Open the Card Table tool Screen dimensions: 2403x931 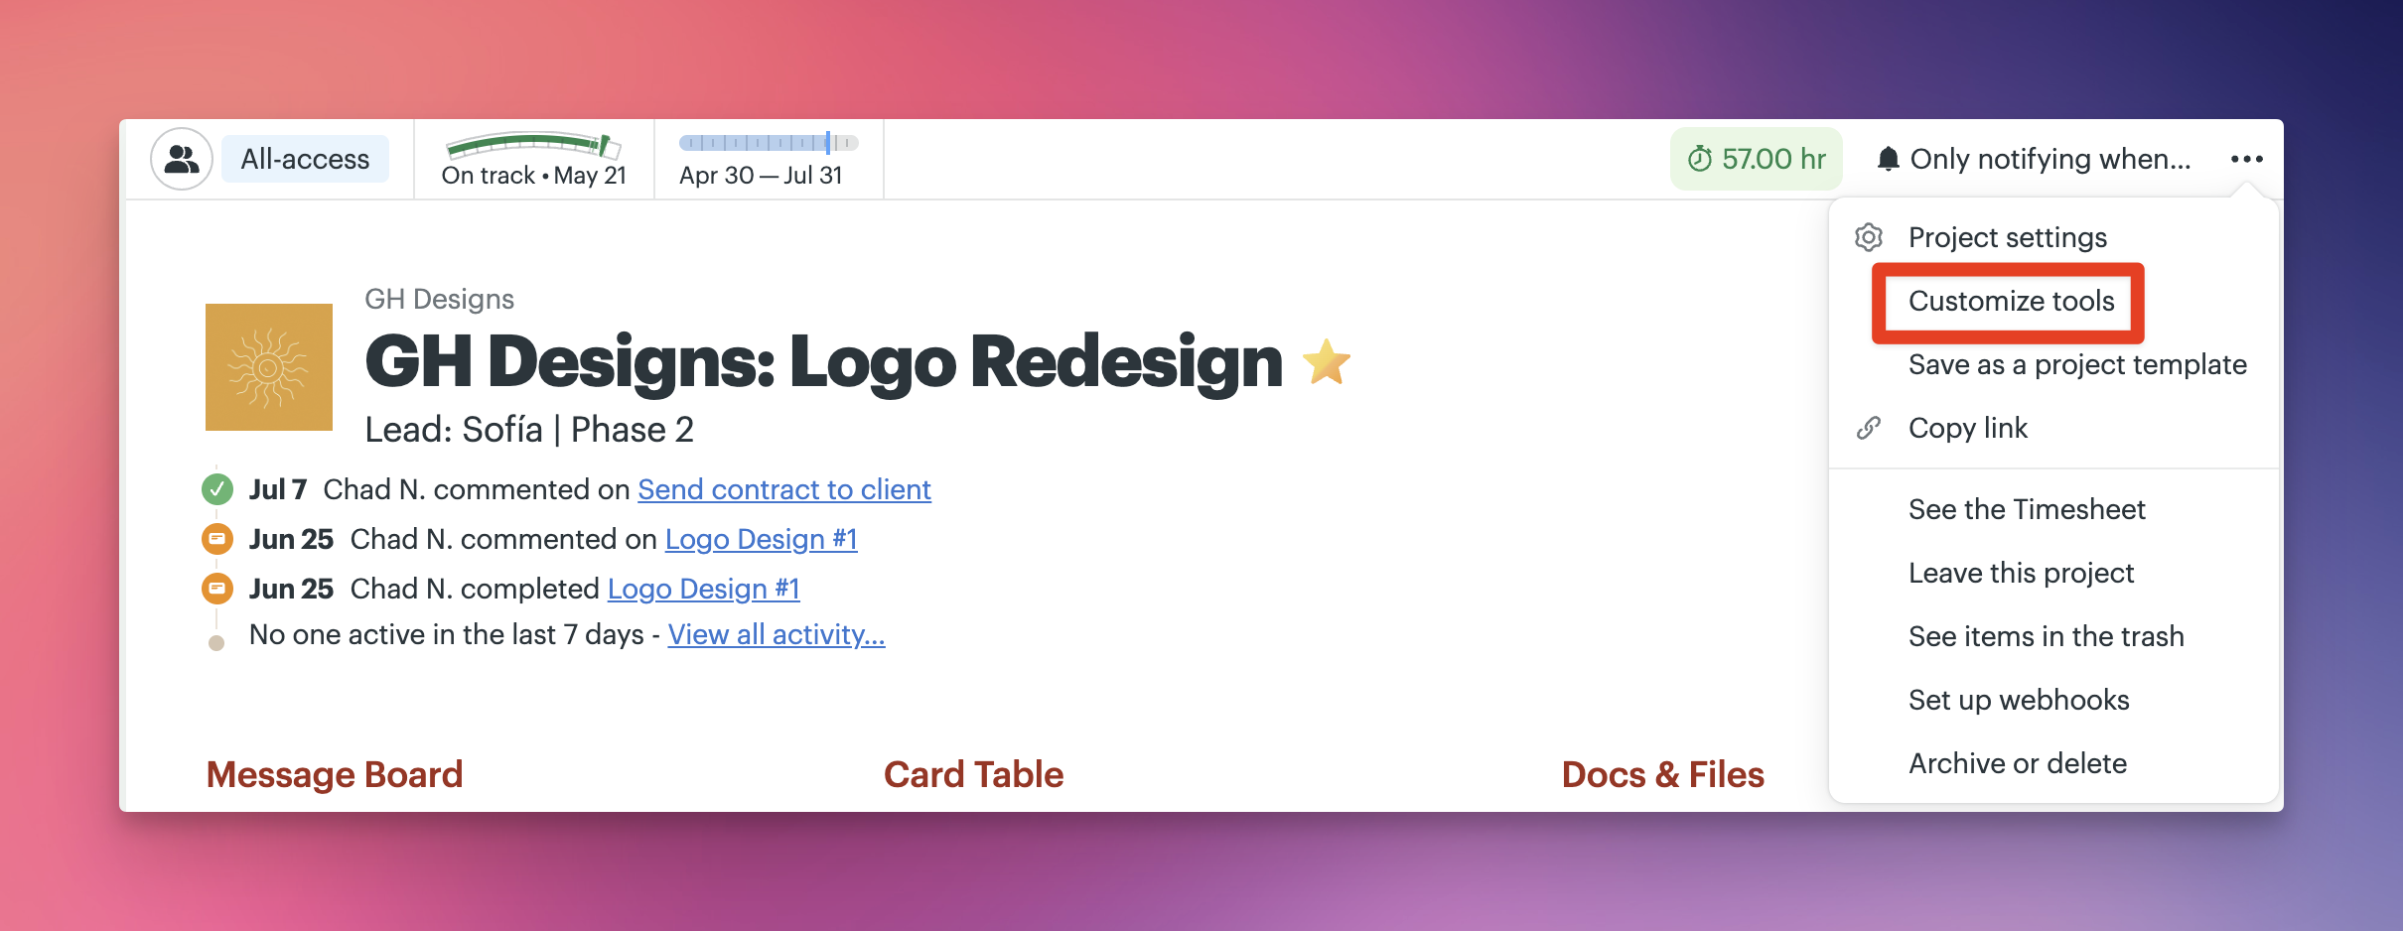click(x=973, y=774)
